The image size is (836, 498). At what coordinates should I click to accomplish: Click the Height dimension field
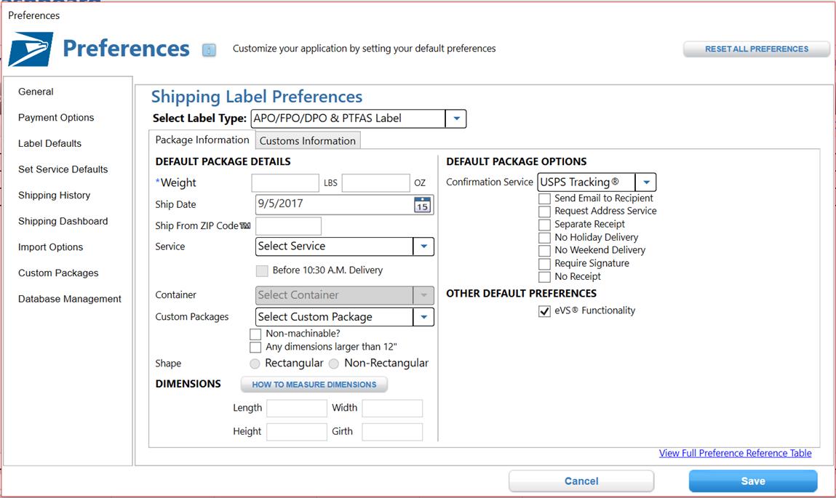tap(296, 432)
